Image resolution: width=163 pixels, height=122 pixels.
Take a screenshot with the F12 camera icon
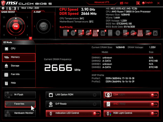point(121,3)
